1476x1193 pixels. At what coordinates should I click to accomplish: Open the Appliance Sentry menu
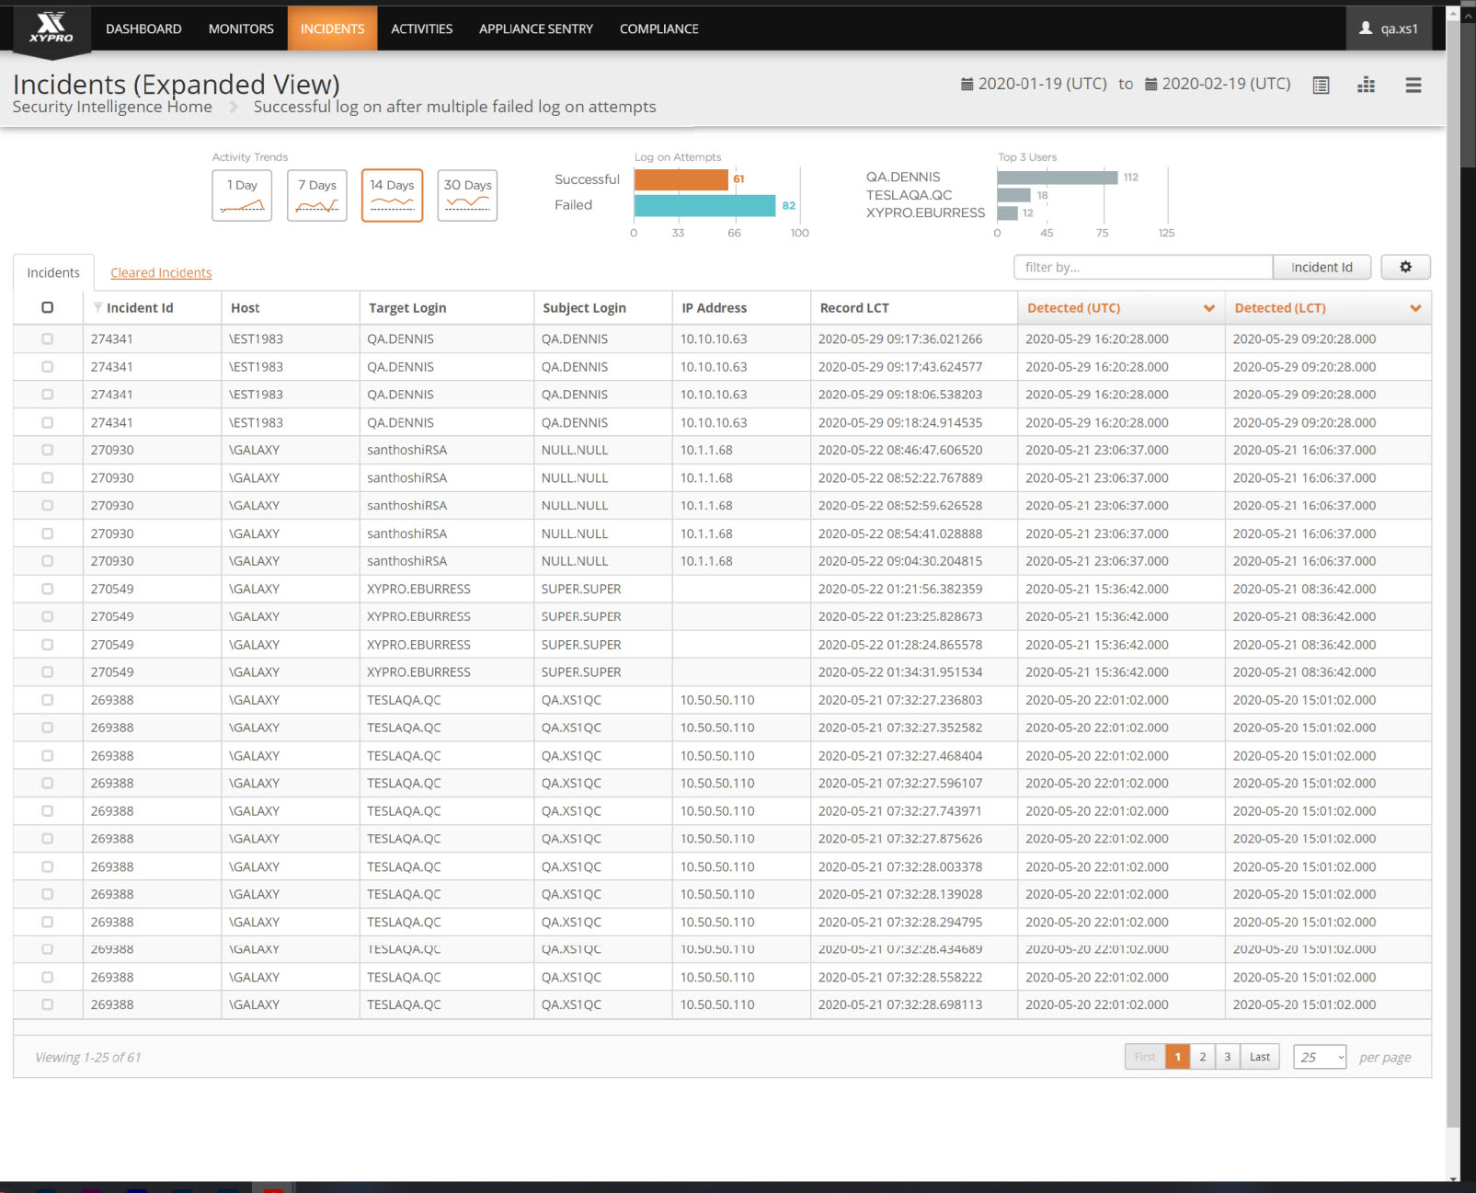(536, 29)
